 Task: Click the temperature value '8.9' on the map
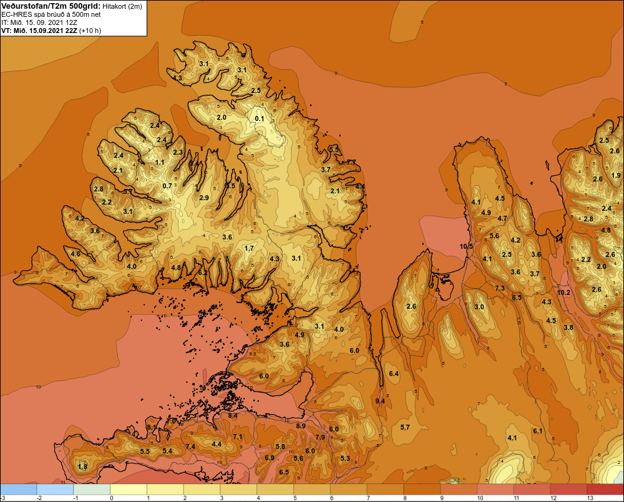(x=301, y=426)
